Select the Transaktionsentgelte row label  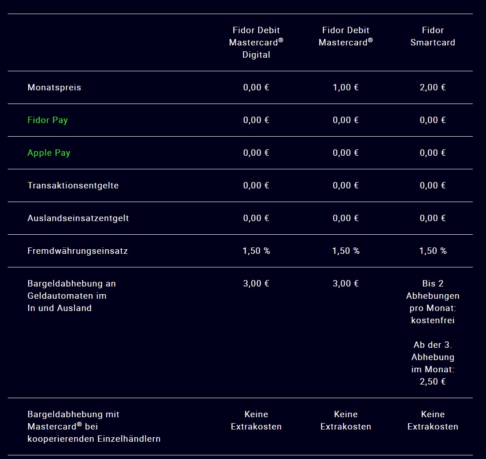click(x=73, y=186)
